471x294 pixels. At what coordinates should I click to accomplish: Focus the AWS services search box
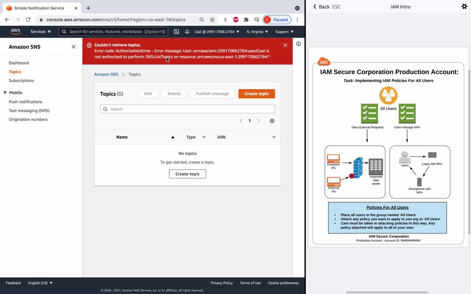pos(113,31)
